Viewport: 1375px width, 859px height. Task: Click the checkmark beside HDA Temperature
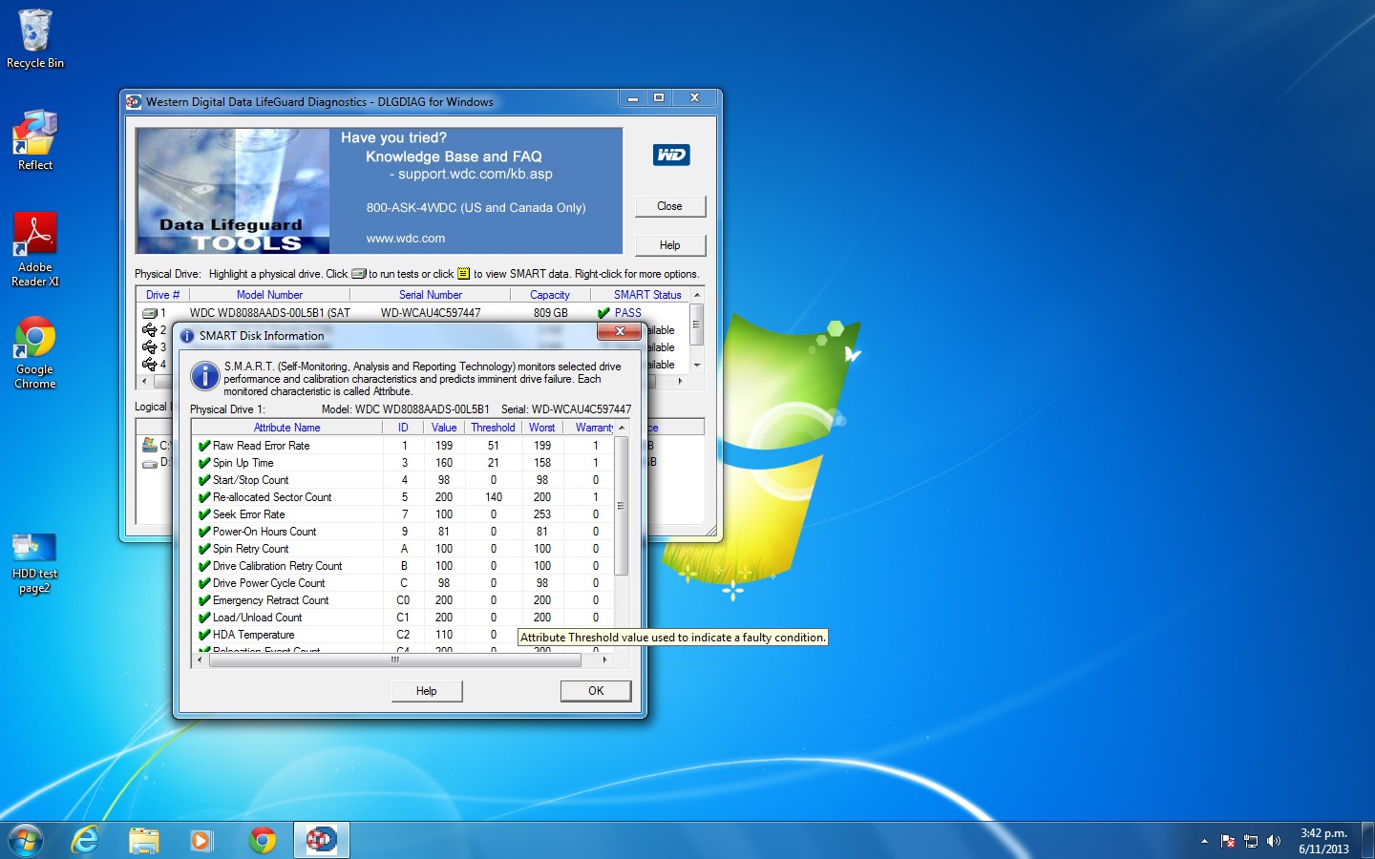tap(203, 635)
